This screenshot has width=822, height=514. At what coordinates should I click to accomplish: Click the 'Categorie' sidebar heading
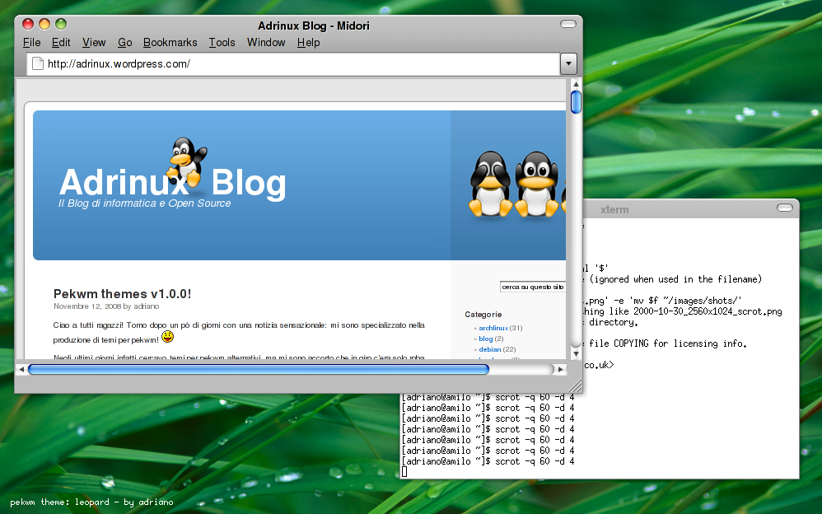coord(483,314)
